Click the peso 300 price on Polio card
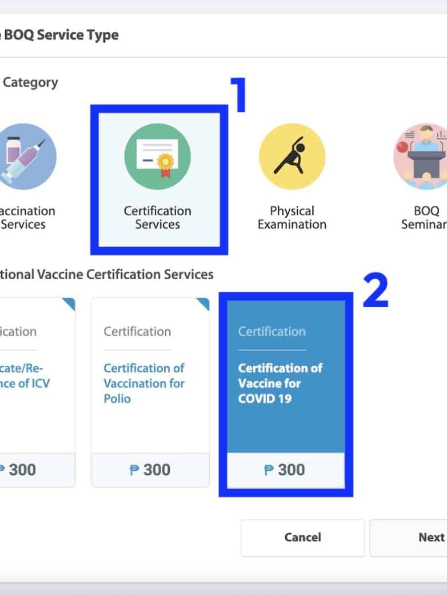 [x=150, y=470]
